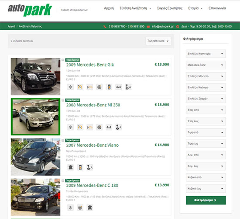Open the Χλμ. από dropdown
This screenshot has height=219, width=240.
click(x=206, y=155)
